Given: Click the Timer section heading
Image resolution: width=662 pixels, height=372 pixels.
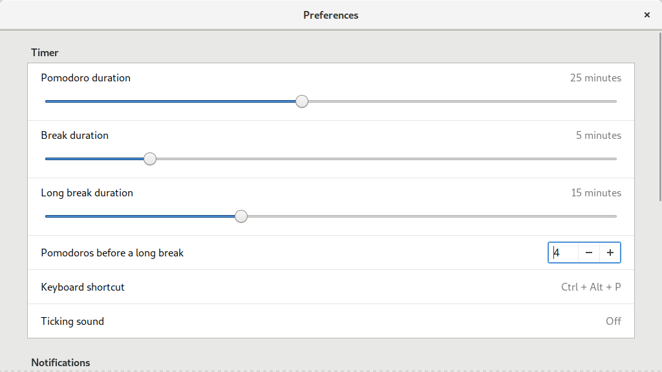Looking at the screenshot, I should (45, 52).
